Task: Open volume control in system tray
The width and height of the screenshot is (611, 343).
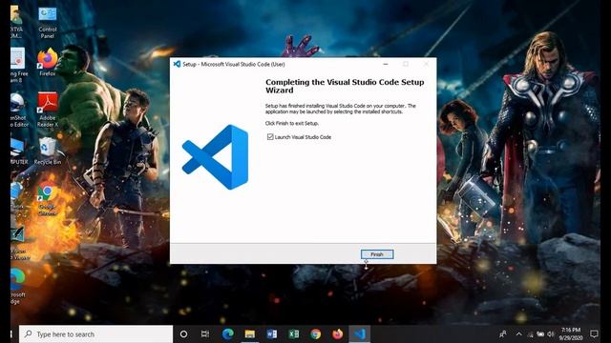Action: pos(551,334)
